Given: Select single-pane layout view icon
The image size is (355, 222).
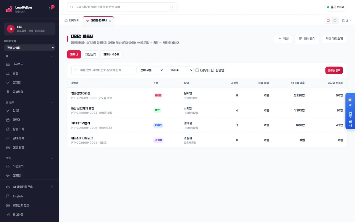Looking at the screenshot, I should pyautogui.click(x=328, y=20).
